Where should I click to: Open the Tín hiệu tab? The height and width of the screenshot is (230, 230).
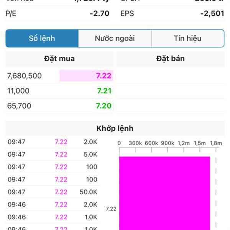click(x=187, y=38)
